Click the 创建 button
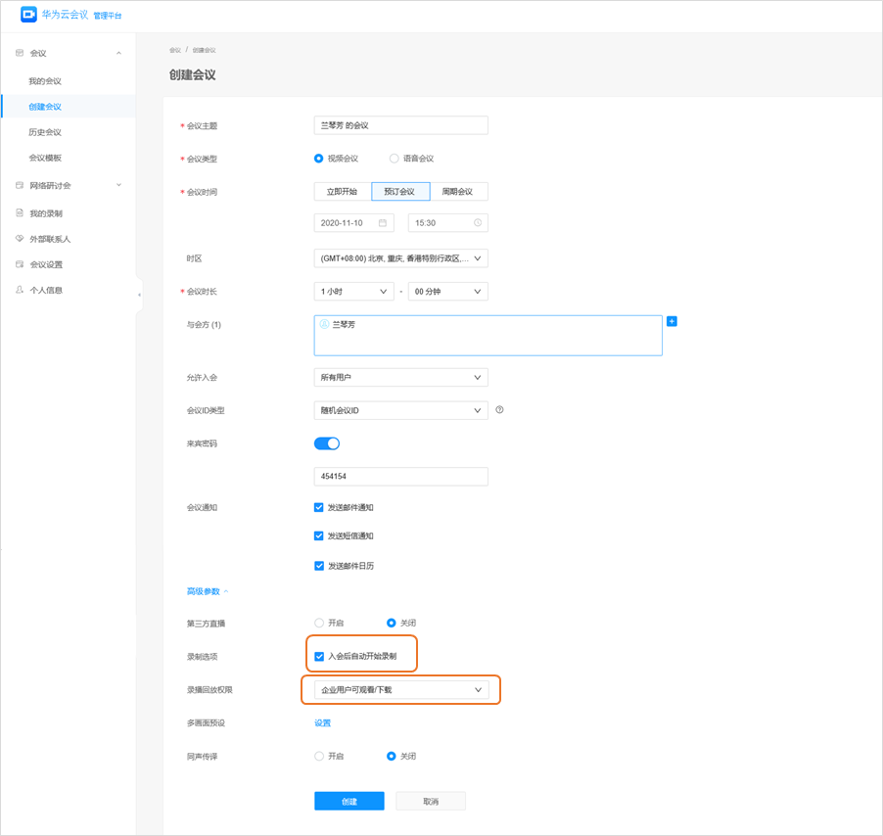This screenshot has height=836, width=883. (349, 801)
